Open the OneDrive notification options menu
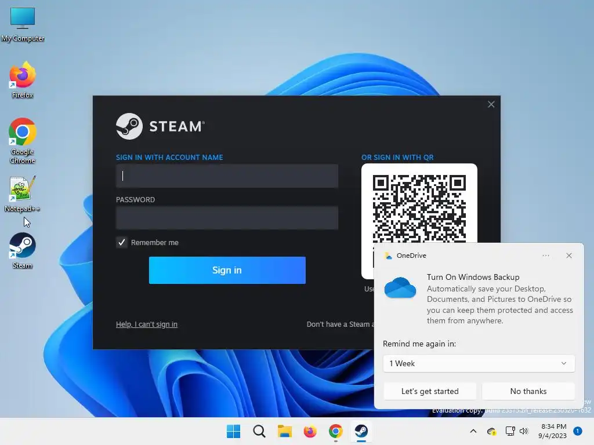This screenshot has height=445, width=594. point(545,256)
